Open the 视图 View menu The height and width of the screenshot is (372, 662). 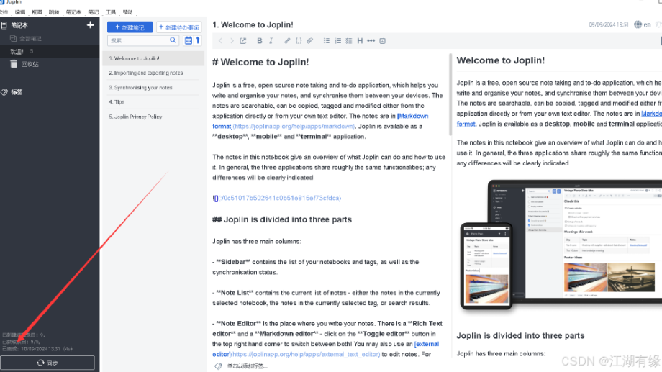36,12
